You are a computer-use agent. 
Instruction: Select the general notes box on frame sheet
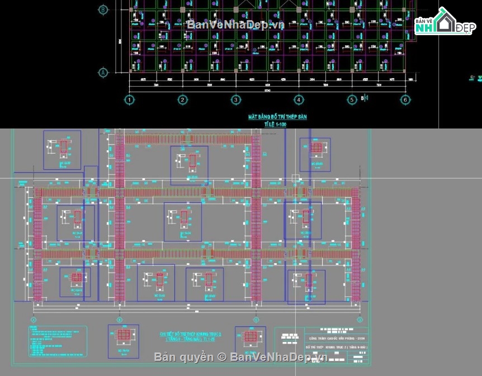coord(58,341)
